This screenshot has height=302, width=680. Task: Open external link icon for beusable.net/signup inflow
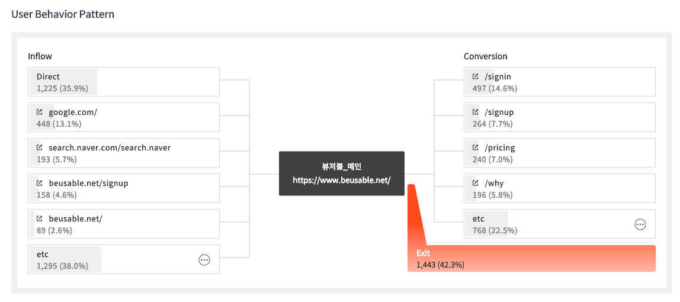40,183
